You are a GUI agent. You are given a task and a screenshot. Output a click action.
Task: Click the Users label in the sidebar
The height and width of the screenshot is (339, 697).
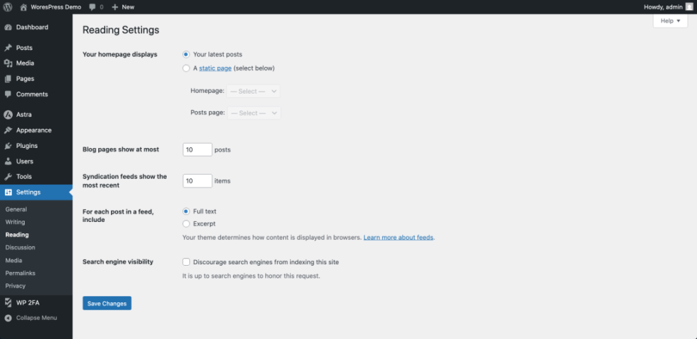(x=25, y=161)
